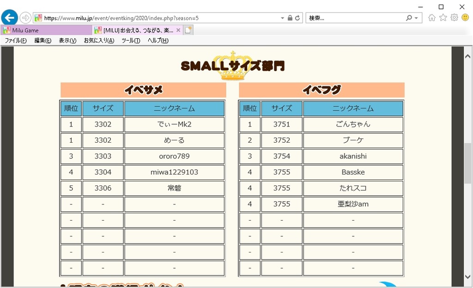The image size is (473, 288).
Task: Close the [MILU] 出会える tab
Action: pyautogui.click(x=178, y=30)
